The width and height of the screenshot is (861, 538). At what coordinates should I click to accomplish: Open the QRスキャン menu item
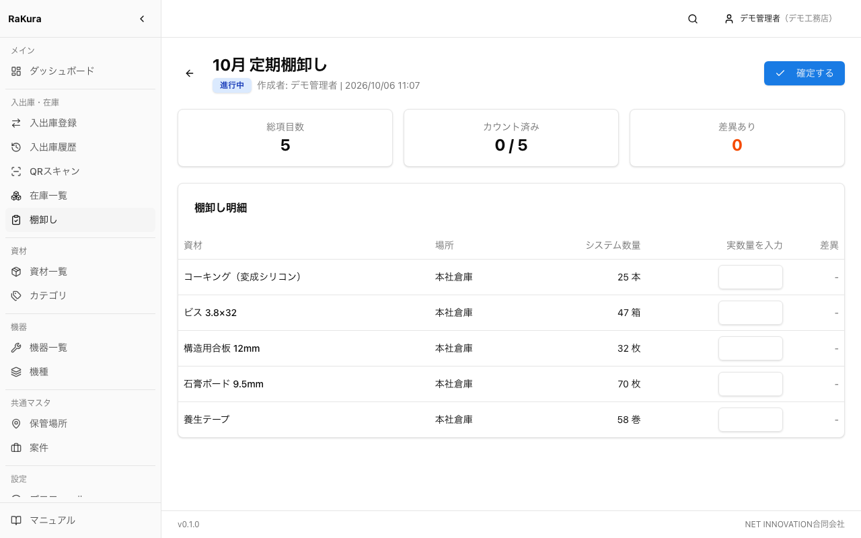pos(80,171)
